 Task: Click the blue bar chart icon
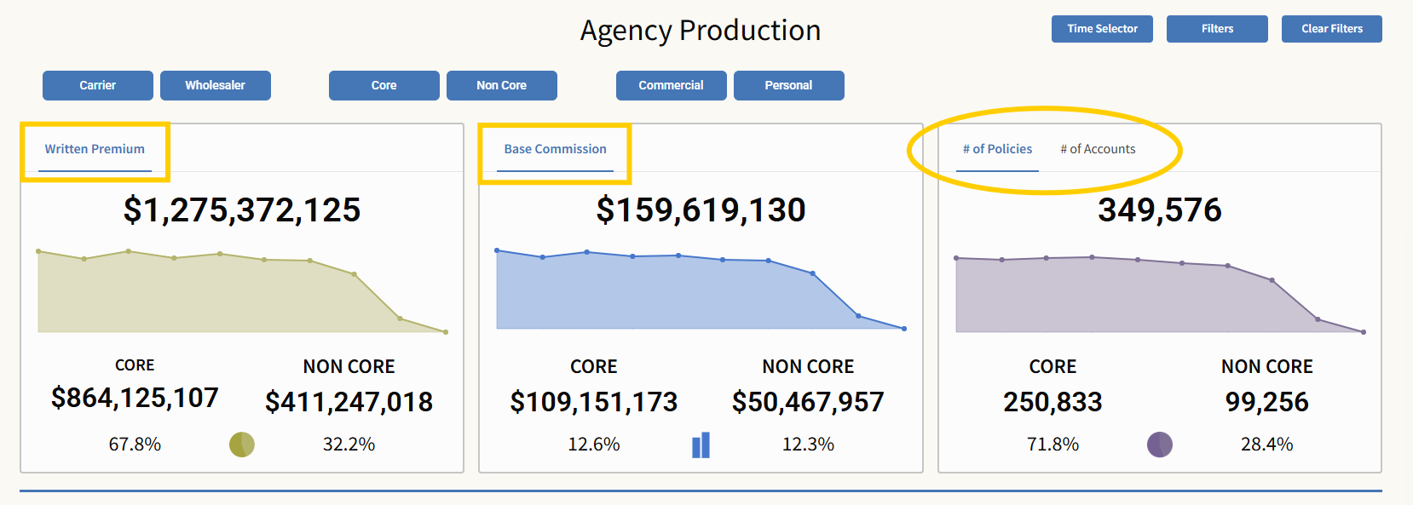coord(701,445)
